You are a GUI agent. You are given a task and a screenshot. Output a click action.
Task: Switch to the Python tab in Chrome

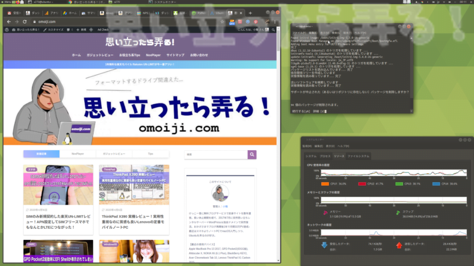(198, 13)
